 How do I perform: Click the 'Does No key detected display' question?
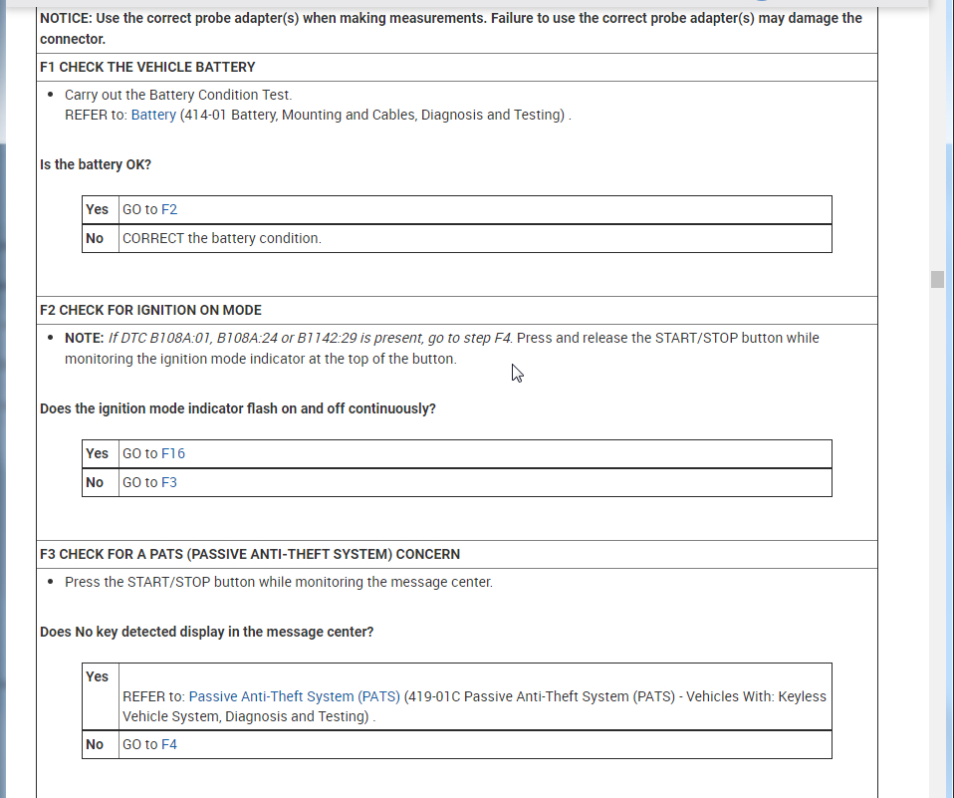click(206, 632)
